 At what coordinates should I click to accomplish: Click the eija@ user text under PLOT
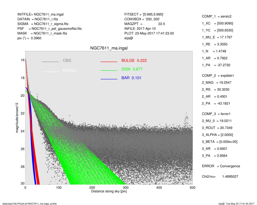pos(129,38)
